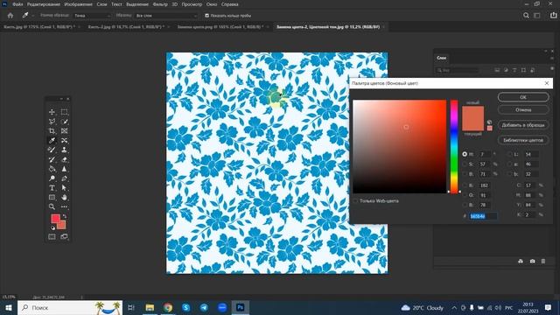The width and height of the screenshot is (560, 315).
Task: Open the Изображение menu
Action: point(78,4)
